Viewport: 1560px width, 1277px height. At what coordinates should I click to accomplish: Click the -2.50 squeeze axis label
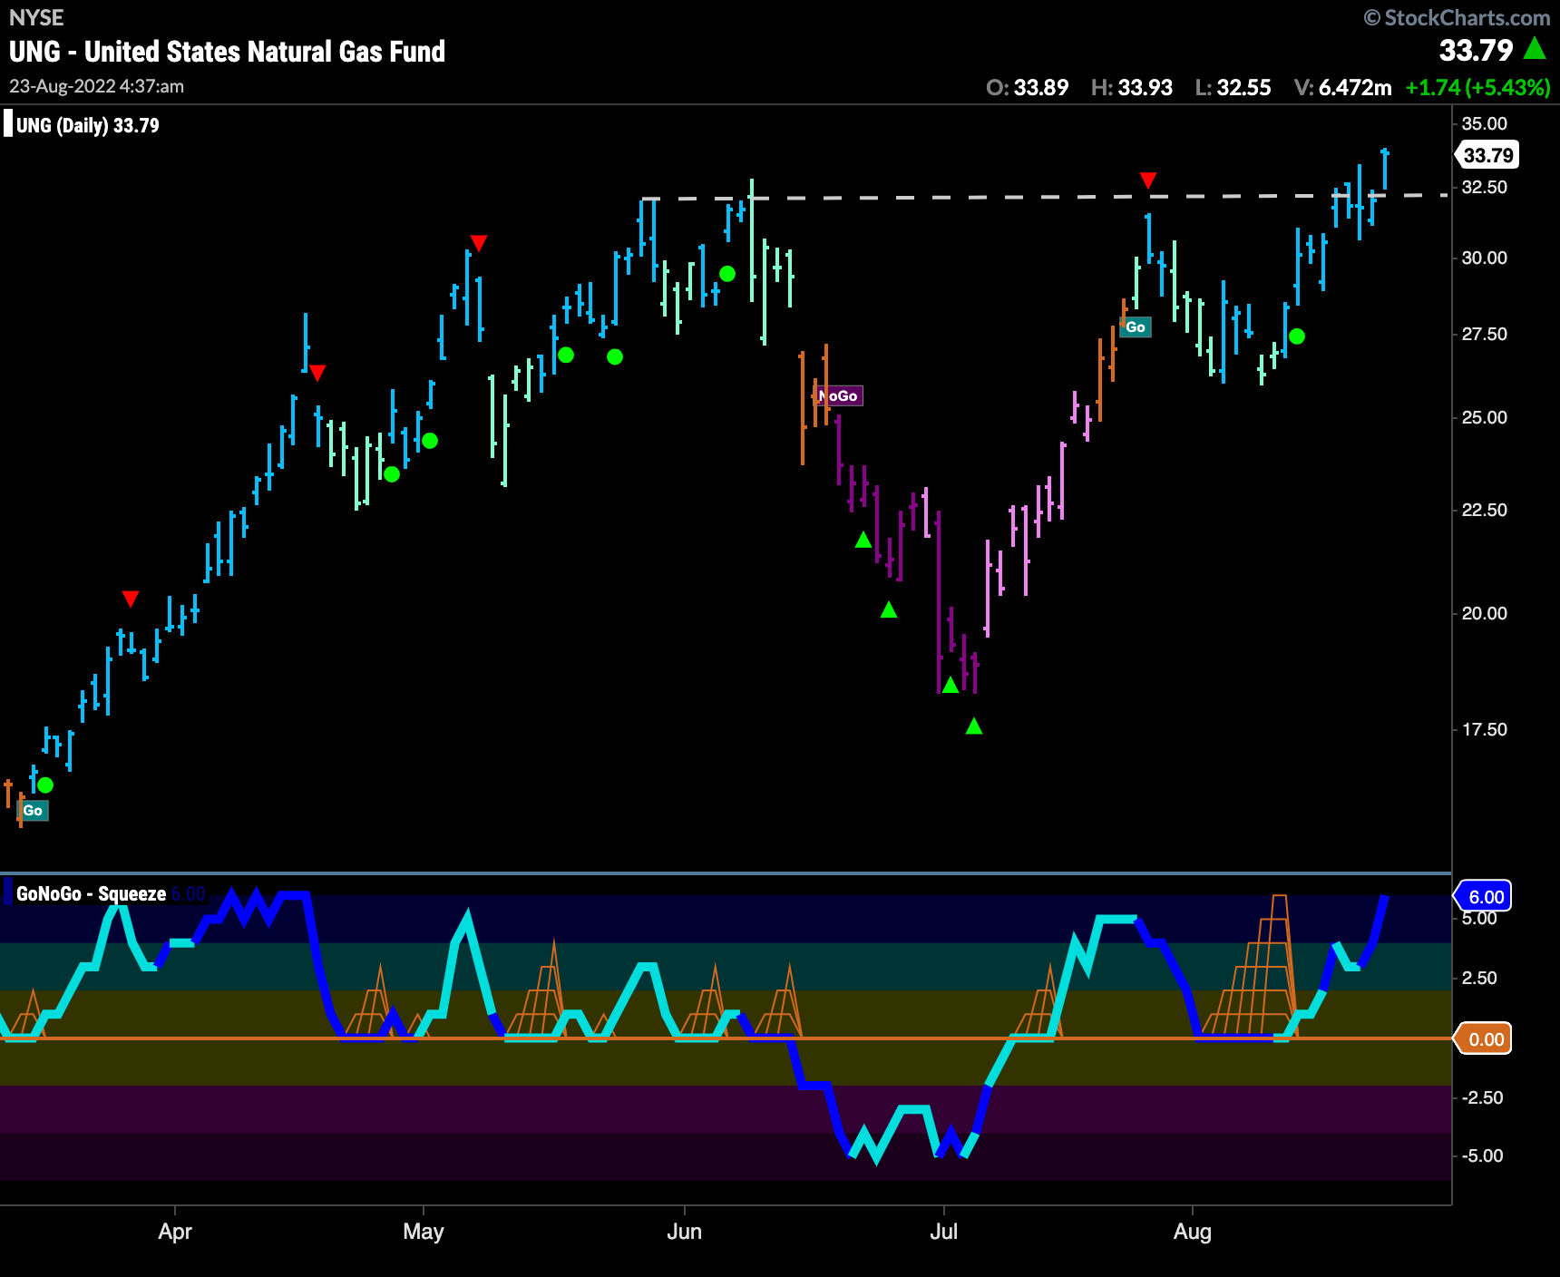tap(1482, 1097)
